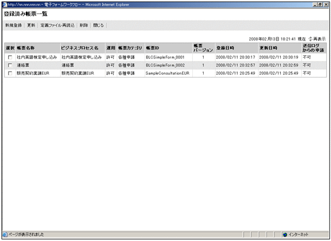331x241 pixels.
Task: Click the 選択 column header
Action: coord(10,48)
